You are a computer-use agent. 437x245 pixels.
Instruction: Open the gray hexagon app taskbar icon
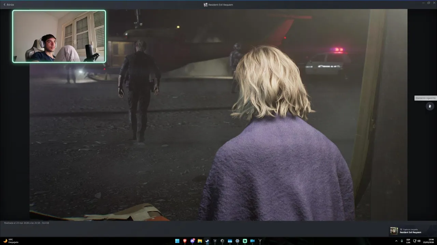(x=222, y=241)
